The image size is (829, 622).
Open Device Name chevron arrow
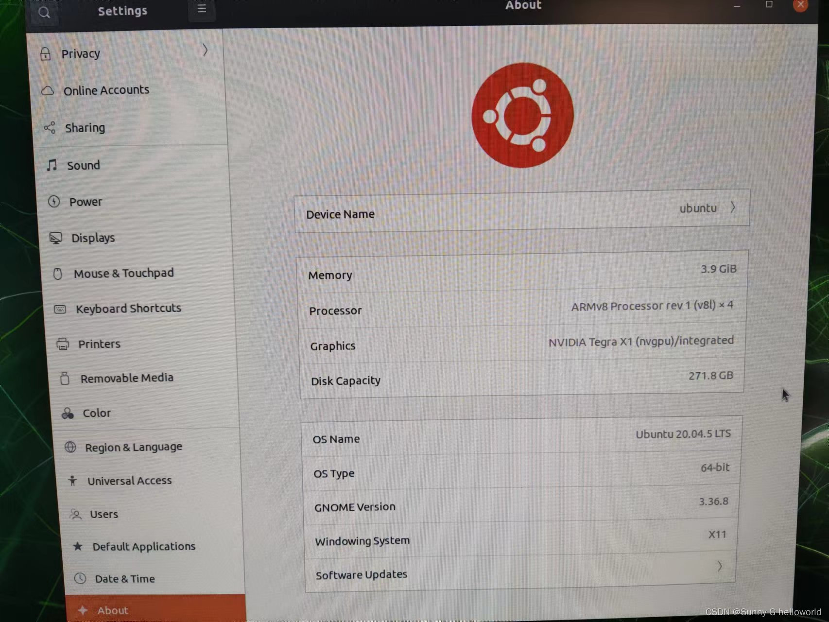click(x=732, y=207)
